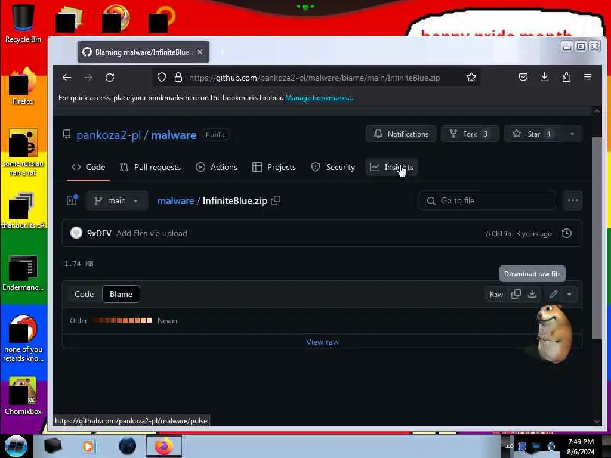Image resolution: width=611 pixels, height=458 pixels.
Task: Open a new browser tab
Action: pos(223,52)
